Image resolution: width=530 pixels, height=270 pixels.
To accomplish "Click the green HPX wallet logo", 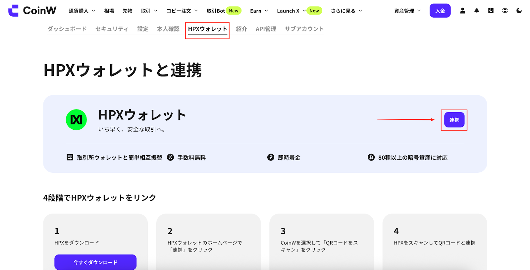I will pos(76,120).
